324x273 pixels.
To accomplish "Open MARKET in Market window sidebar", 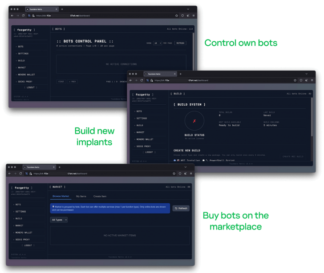I will [28, 226].
